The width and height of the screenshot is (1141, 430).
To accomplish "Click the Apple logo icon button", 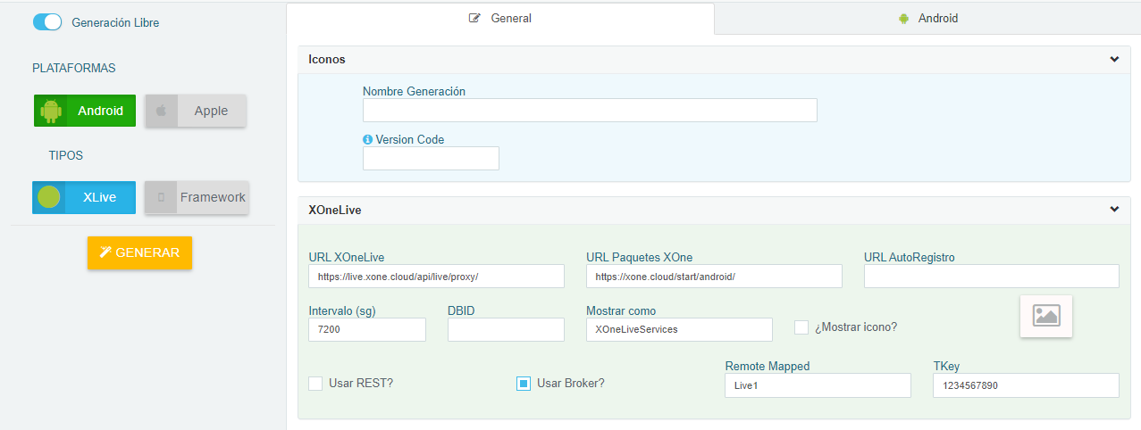I will tap(162, 111).
